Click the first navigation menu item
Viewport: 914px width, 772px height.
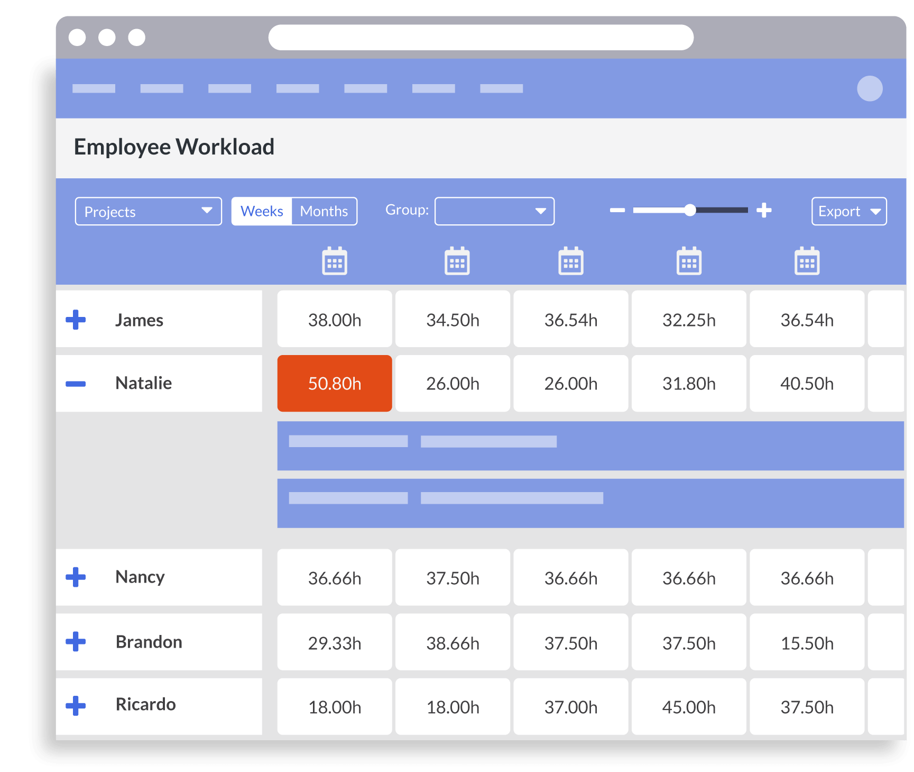(94, 88)
